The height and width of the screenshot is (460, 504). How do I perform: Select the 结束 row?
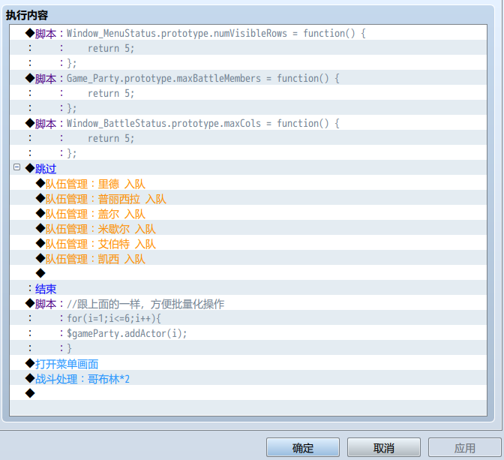pos(248,287)
